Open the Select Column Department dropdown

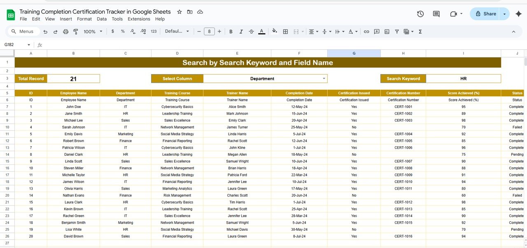[265, 79]
